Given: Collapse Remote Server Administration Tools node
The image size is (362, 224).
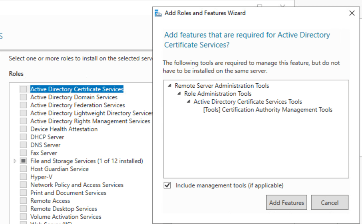Looking at the screenshot, I should 169,86.
